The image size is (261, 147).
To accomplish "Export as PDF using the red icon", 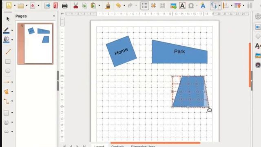I will (x=56, y=6).
